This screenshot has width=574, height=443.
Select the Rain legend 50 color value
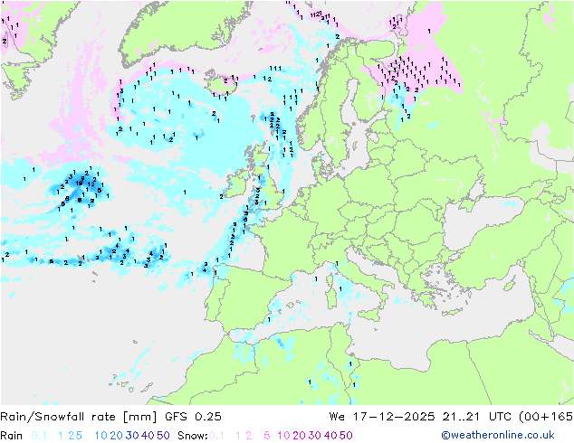[163, 436]
